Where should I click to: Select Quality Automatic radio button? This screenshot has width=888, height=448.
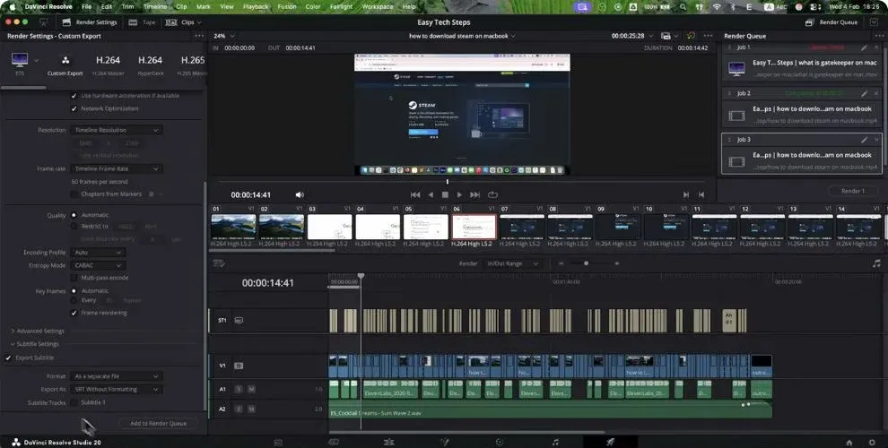(x=74, y=215)
